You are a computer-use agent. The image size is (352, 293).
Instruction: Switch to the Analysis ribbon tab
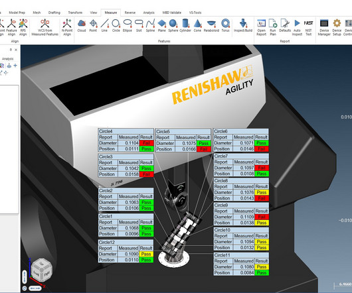pyautogui.click(x=149, y=13)
